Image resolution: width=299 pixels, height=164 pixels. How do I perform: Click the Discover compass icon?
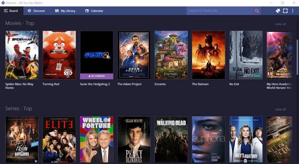coord(29,11)
